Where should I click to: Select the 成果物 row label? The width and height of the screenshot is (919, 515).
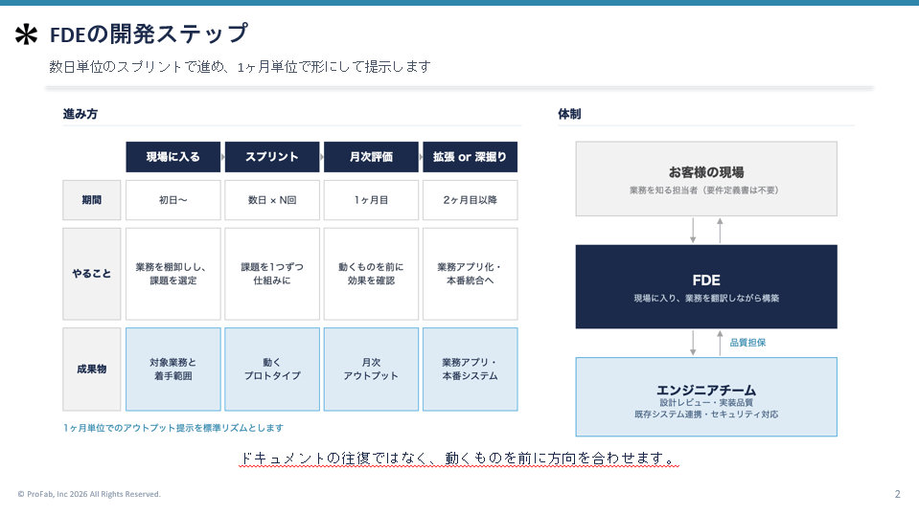coord(91,369)
